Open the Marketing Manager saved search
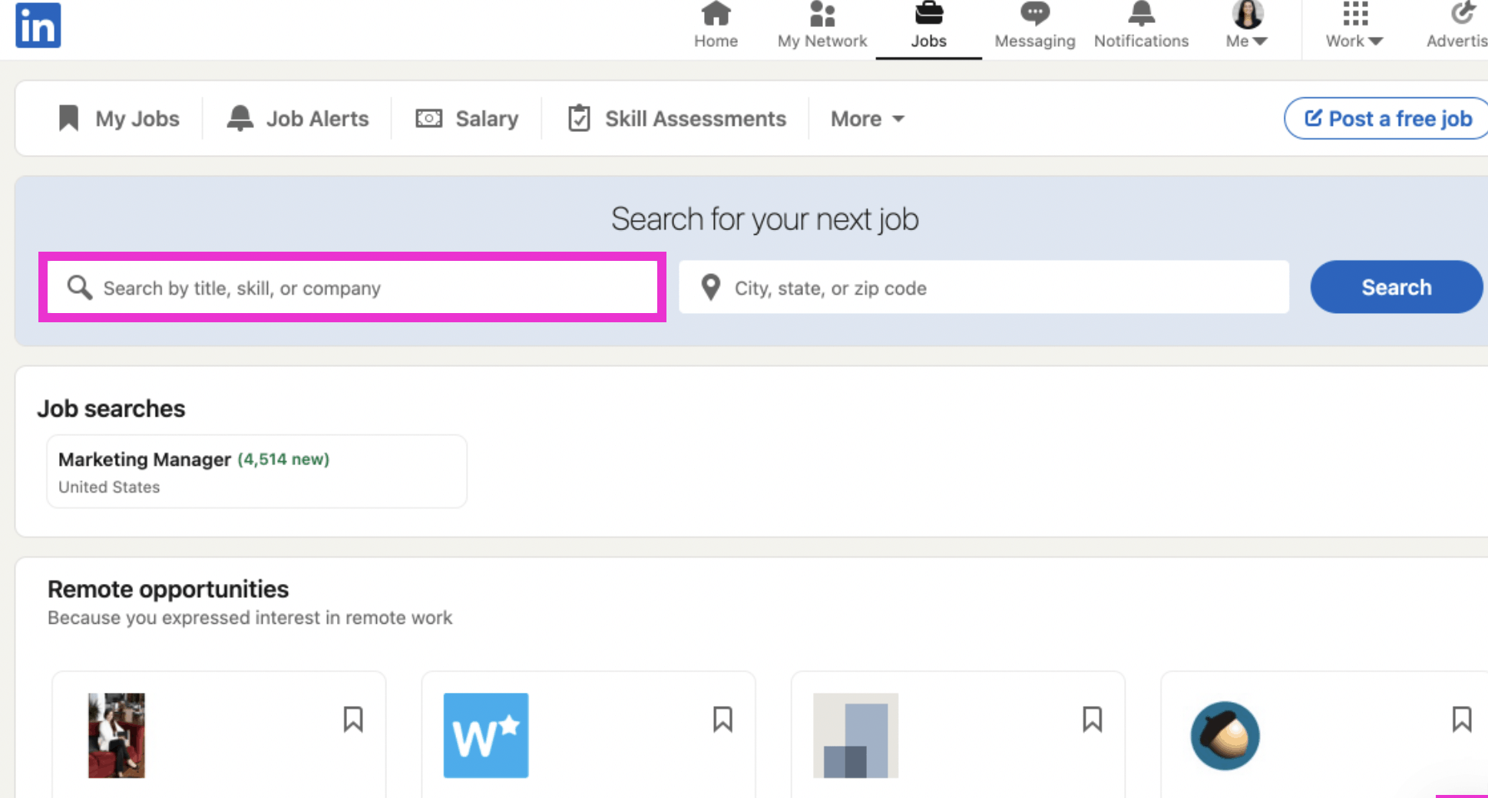The image size is (1488, 798). tap(256, 470)
